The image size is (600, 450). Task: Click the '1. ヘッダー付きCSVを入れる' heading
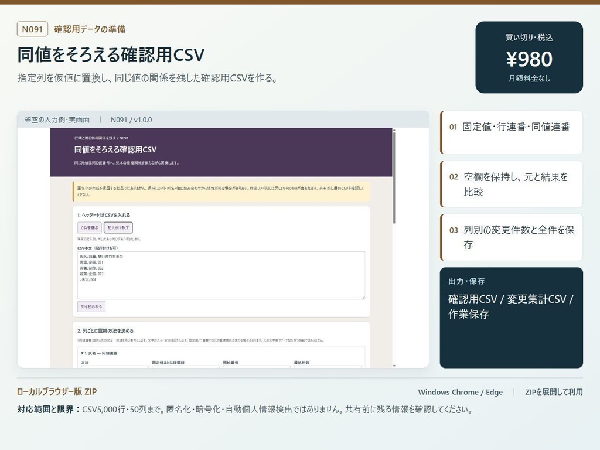click(x=104, y=215)
